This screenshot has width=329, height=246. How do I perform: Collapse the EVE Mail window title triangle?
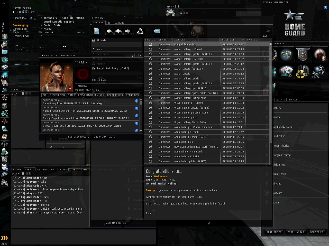(x=93, y=18)
